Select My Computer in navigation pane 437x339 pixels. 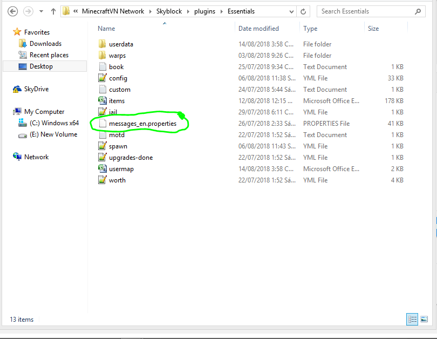click(x=44, y=112)
